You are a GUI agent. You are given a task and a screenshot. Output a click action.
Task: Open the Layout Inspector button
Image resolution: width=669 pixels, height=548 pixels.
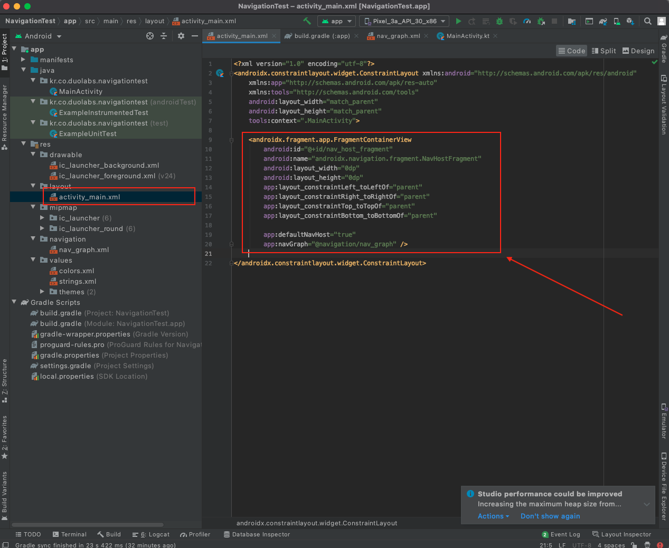pos(621,534)
